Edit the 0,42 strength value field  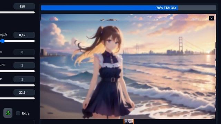tap(24, 35)
